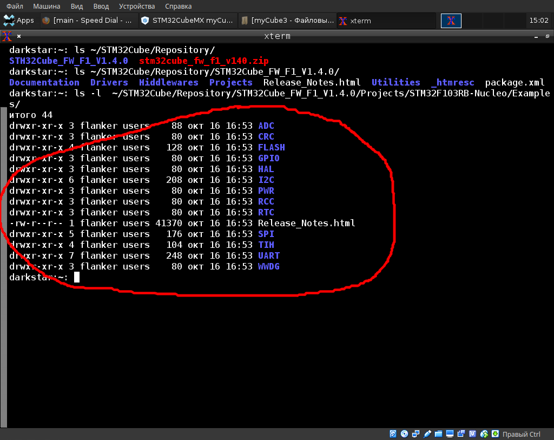Open the Справка menu
This screenshot has height=440, width=554.
pyautogui.click(x=179, y=6)
